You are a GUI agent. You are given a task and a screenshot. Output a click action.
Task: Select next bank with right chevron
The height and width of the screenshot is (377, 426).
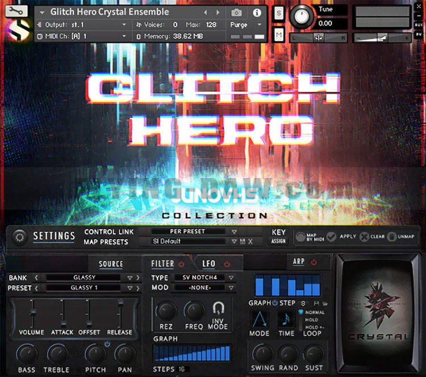(138, 278)
